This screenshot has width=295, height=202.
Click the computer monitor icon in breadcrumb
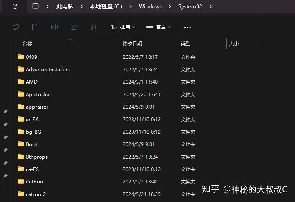(36, 6)
